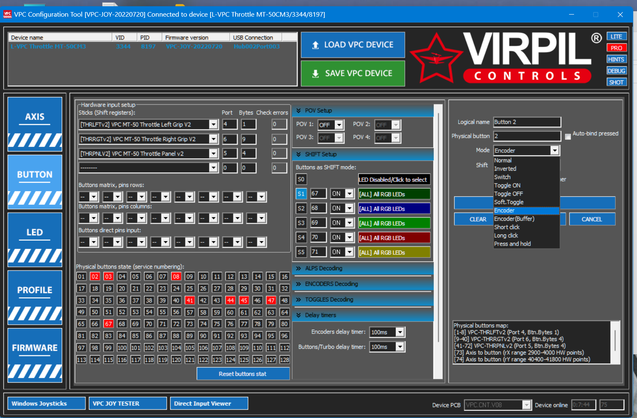637x418 pixels.
Task: Open Direct Input Viewer
Action: [x=209, y=403]
